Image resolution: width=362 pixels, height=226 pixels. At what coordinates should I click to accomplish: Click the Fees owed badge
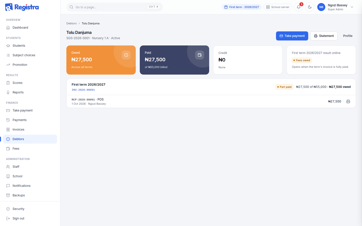point(302,60)
